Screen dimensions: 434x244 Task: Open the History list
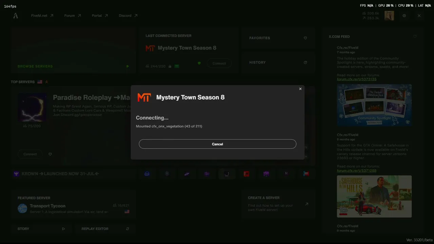pyautogui.click(x=278, y=62)
